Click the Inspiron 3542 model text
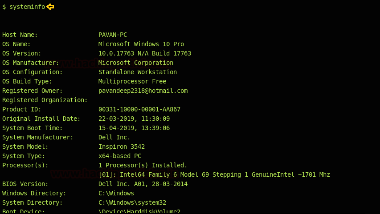 (x=121, y=147)
